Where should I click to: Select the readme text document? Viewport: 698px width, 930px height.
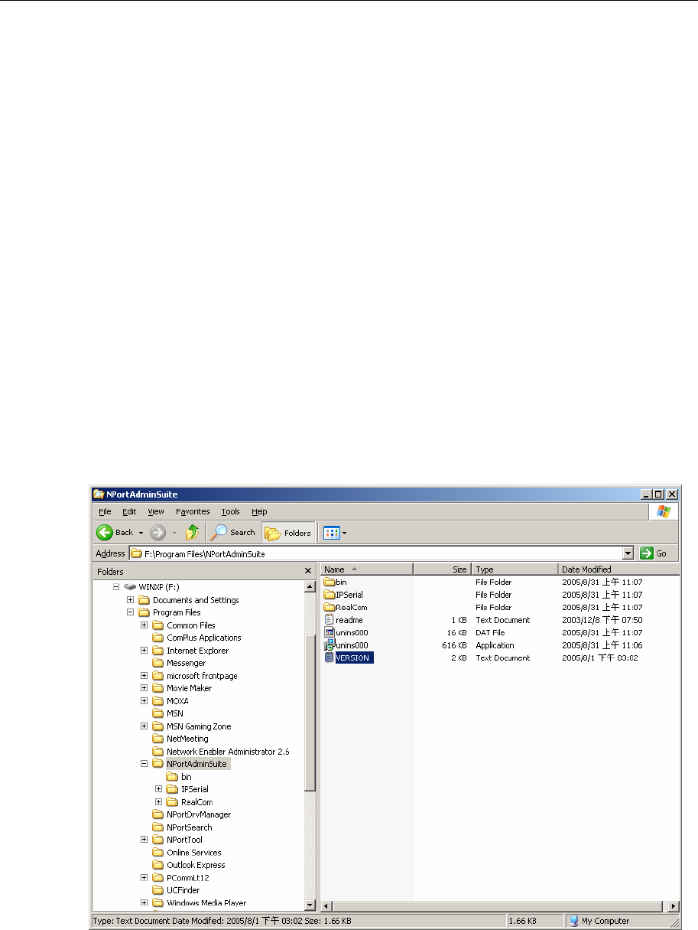tap(343, 620)
